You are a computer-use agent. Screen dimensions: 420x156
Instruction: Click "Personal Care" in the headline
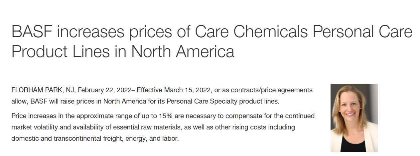(363, 32)
